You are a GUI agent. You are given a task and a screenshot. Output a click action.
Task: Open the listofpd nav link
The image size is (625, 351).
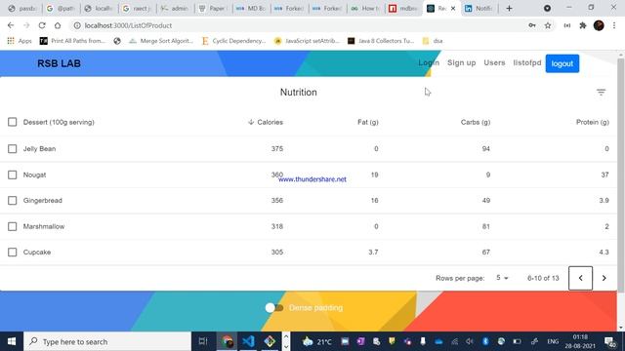[x=527, y=62]
